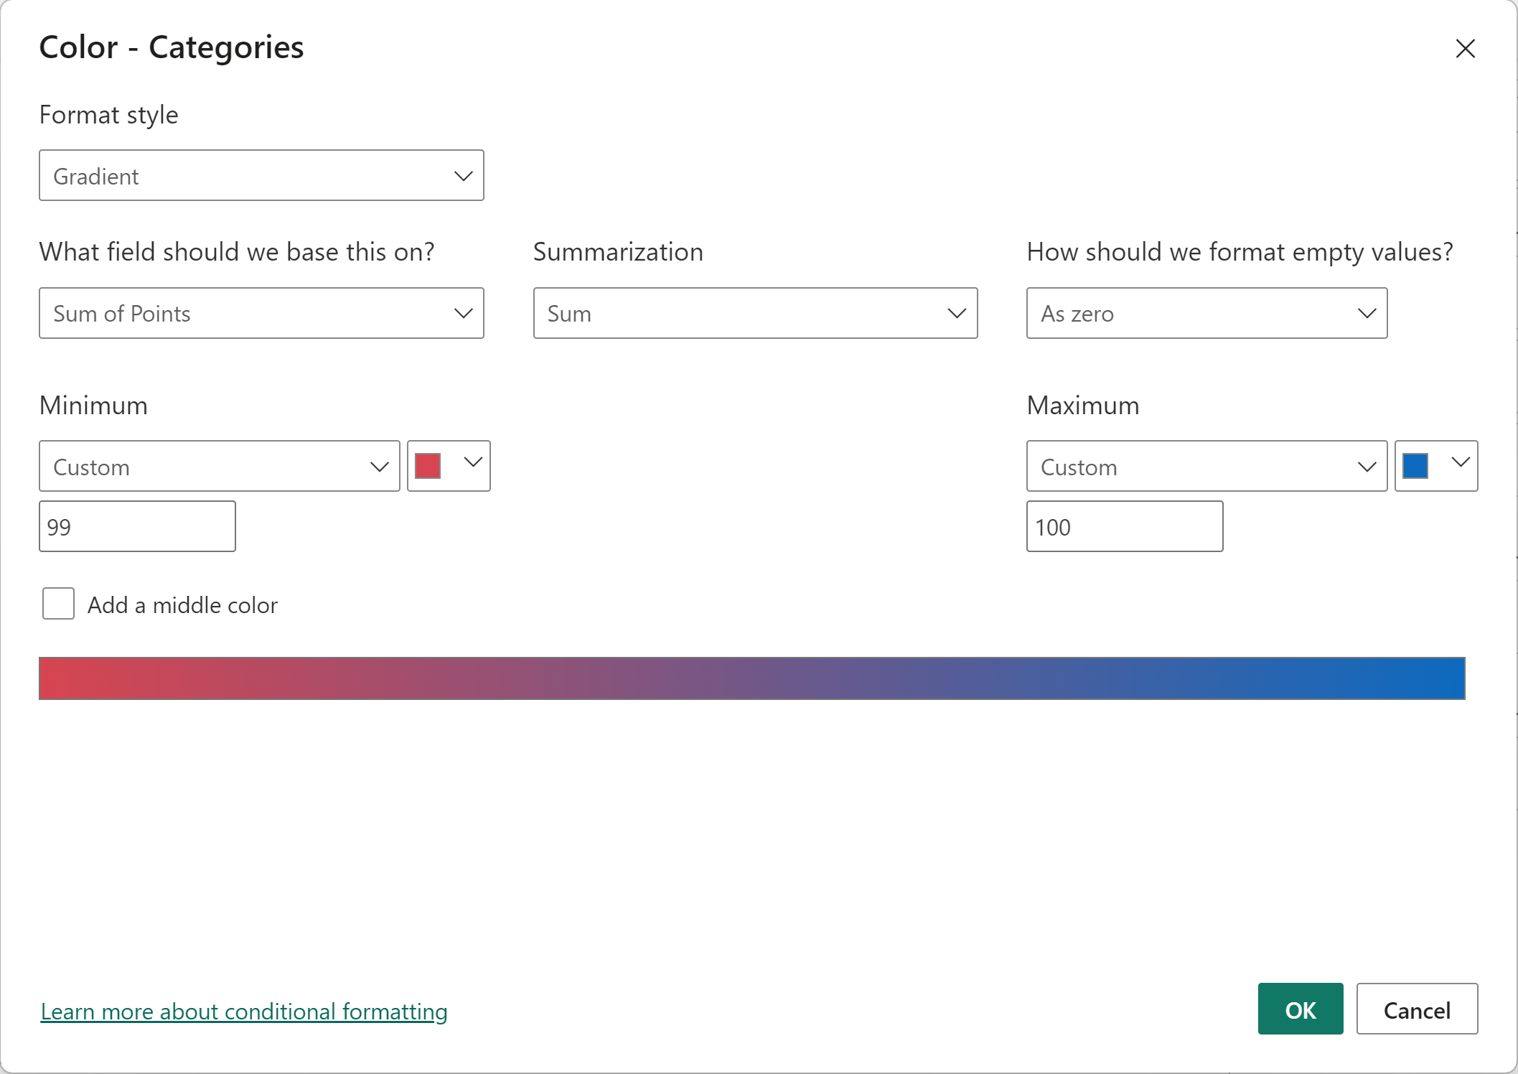Confirm with the OK button

coord(1300,1009)
